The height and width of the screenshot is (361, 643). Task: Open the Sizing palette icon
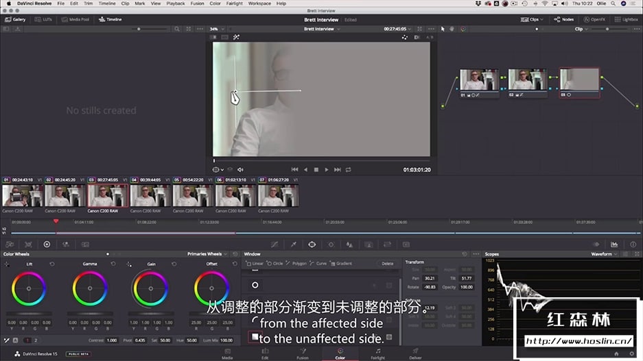pyautogui.click(x=387, y=245)
